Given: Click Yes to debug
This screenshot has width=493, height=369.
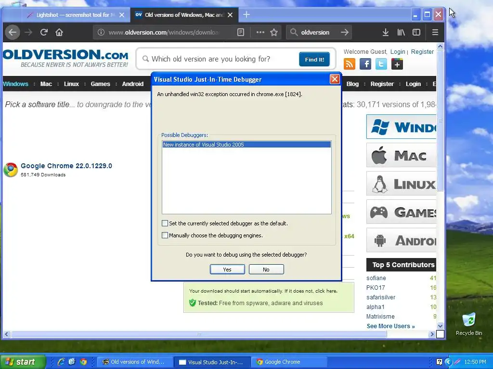Looking at the screenshot, I should (x=227, y=269).
